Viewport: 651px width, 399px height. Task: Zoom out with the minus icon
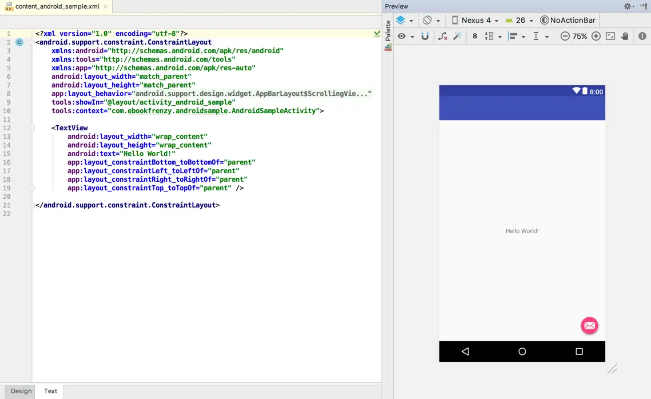point(565,36)
